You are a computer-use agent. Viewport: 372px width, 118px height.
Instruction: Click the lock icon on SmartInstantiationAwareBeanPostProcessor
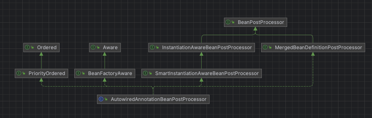[151, 73]
